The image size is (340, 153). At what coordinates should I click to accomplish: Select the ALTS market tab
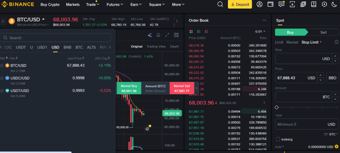coord(91,47)
